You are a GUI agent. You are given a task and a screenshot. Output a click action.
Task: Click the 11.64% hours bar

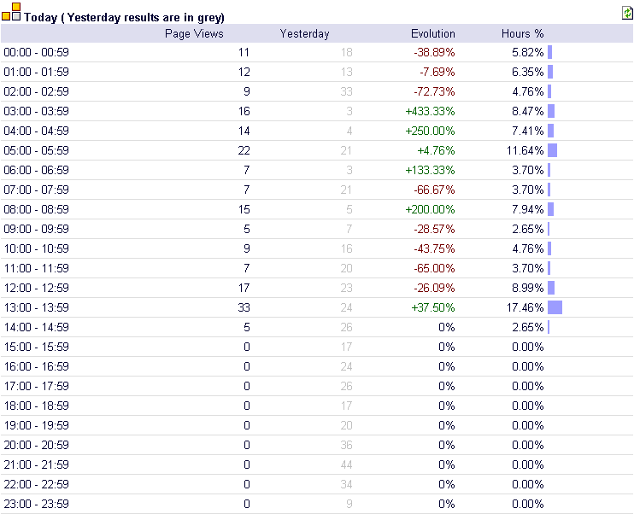point(552,150)
